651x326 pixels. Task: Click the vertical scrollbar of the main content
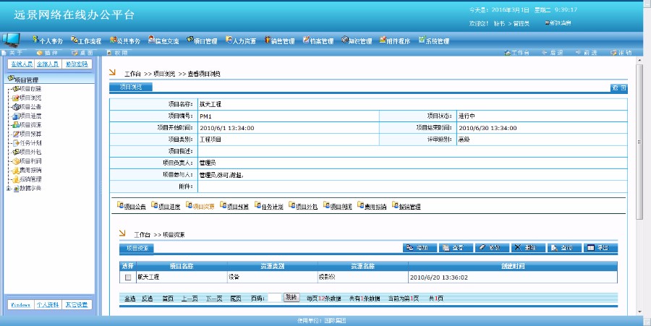[x=639, y=141]
